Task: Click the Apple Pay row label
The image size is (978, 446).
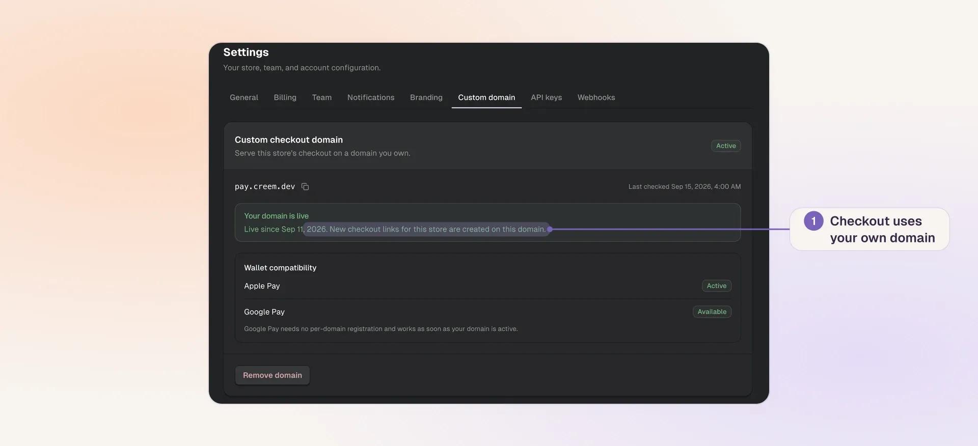Action: [262, 286]
